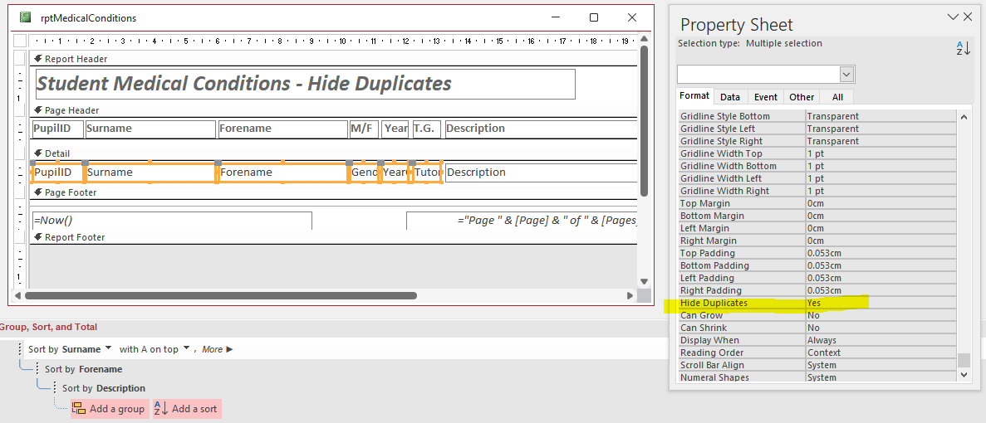Click the Report Footer section bar
This screenshot has height=423, width=986.
point(334,237)
